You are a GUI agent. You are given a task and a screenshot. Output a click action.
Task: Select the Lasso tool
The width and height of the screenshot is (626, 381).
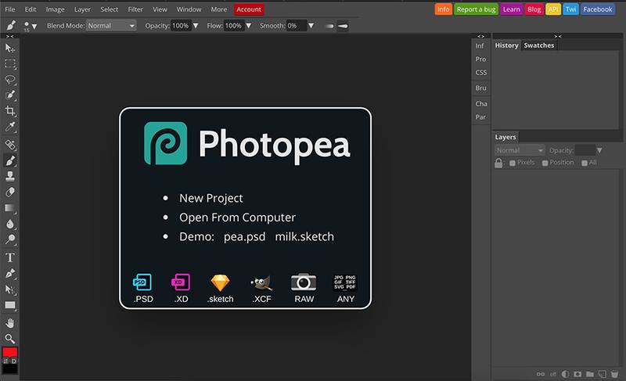point(10,79)
